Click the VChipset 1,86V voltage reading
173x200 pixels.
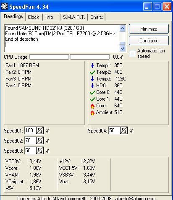pos(23,182)
